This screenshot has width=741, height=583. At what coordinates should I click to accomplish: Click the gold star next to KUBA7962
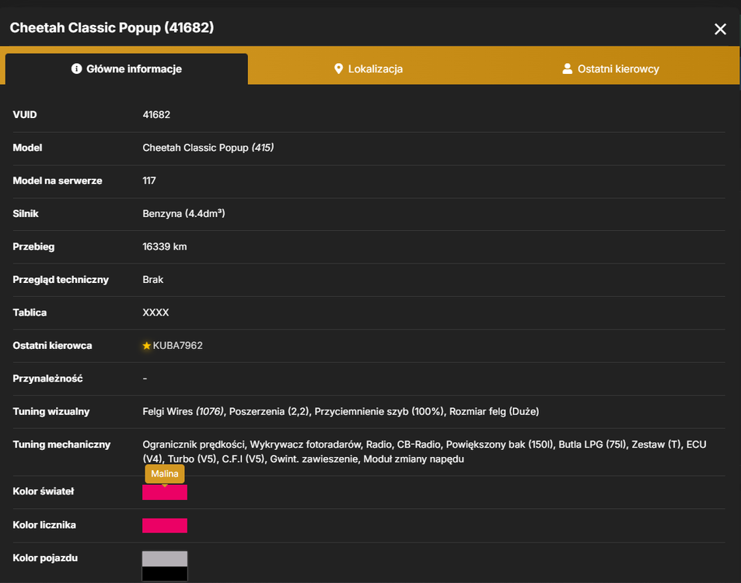[146, 346]
